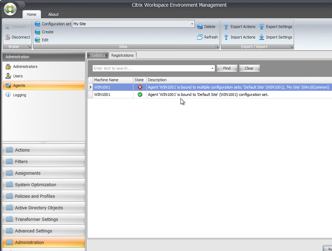Viewport: 332px width, 251px height.
Task: Click the Export Actions label
Action: [243, 27]
